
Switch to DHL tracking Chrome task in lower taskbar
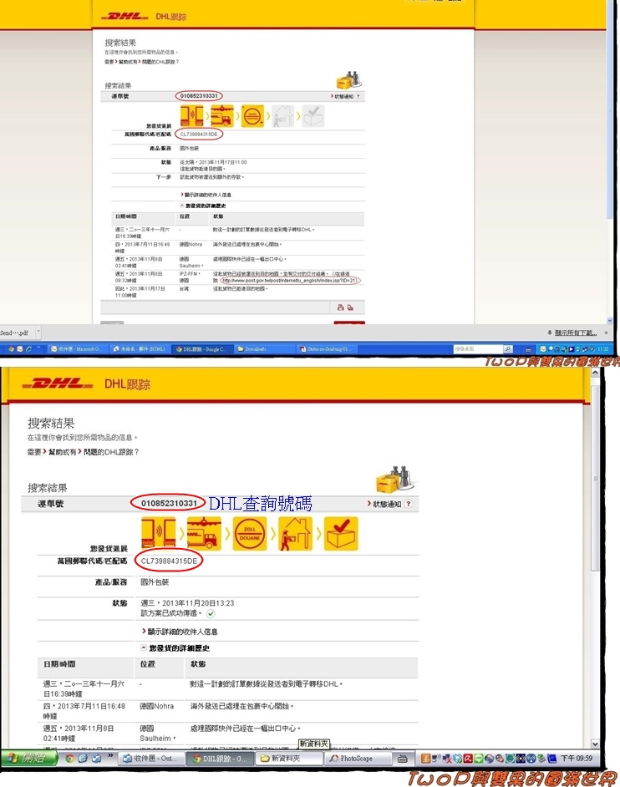pos(220,759)
